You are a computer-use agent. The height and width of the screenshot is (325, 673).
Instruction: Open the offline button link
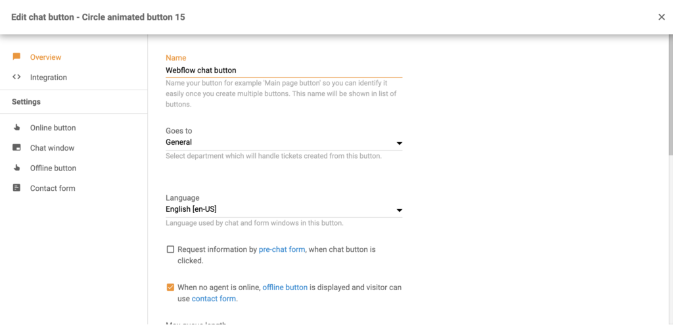[x=285, y=287]
